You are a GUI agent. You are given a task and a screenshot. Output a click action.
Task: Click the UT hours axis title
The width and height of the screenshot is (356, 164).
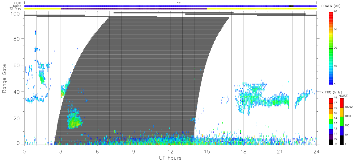(170, 158)
